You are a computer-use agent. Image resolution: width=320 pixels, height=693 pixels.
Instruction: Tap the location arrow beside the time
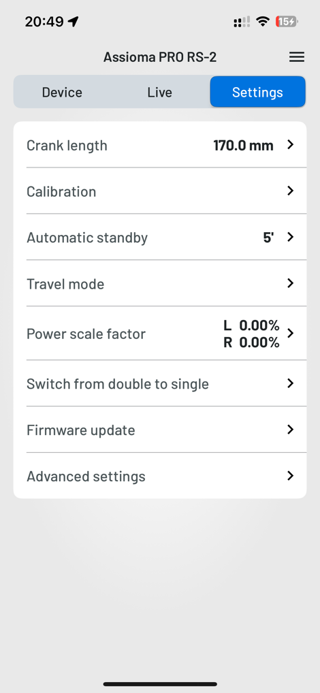(x=74, y=21)
